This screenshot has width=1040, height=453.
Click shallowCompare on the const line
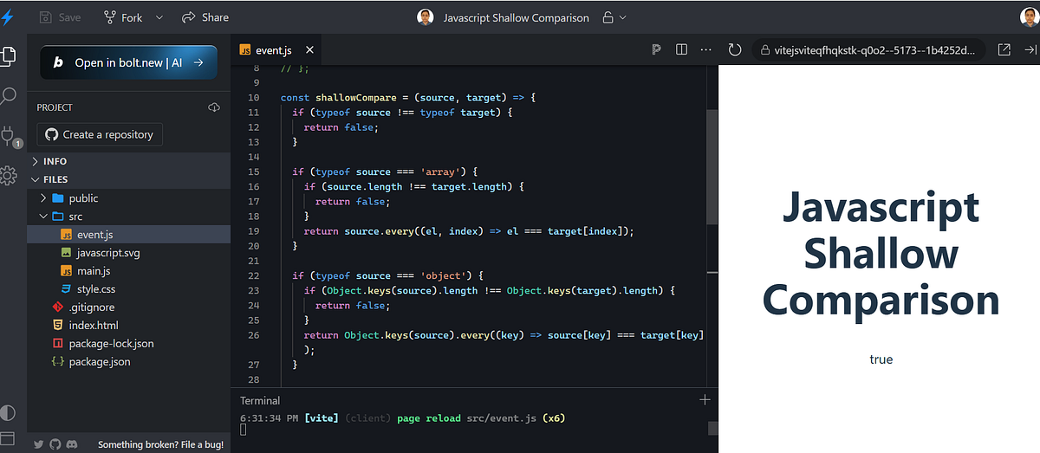(355, 98)
